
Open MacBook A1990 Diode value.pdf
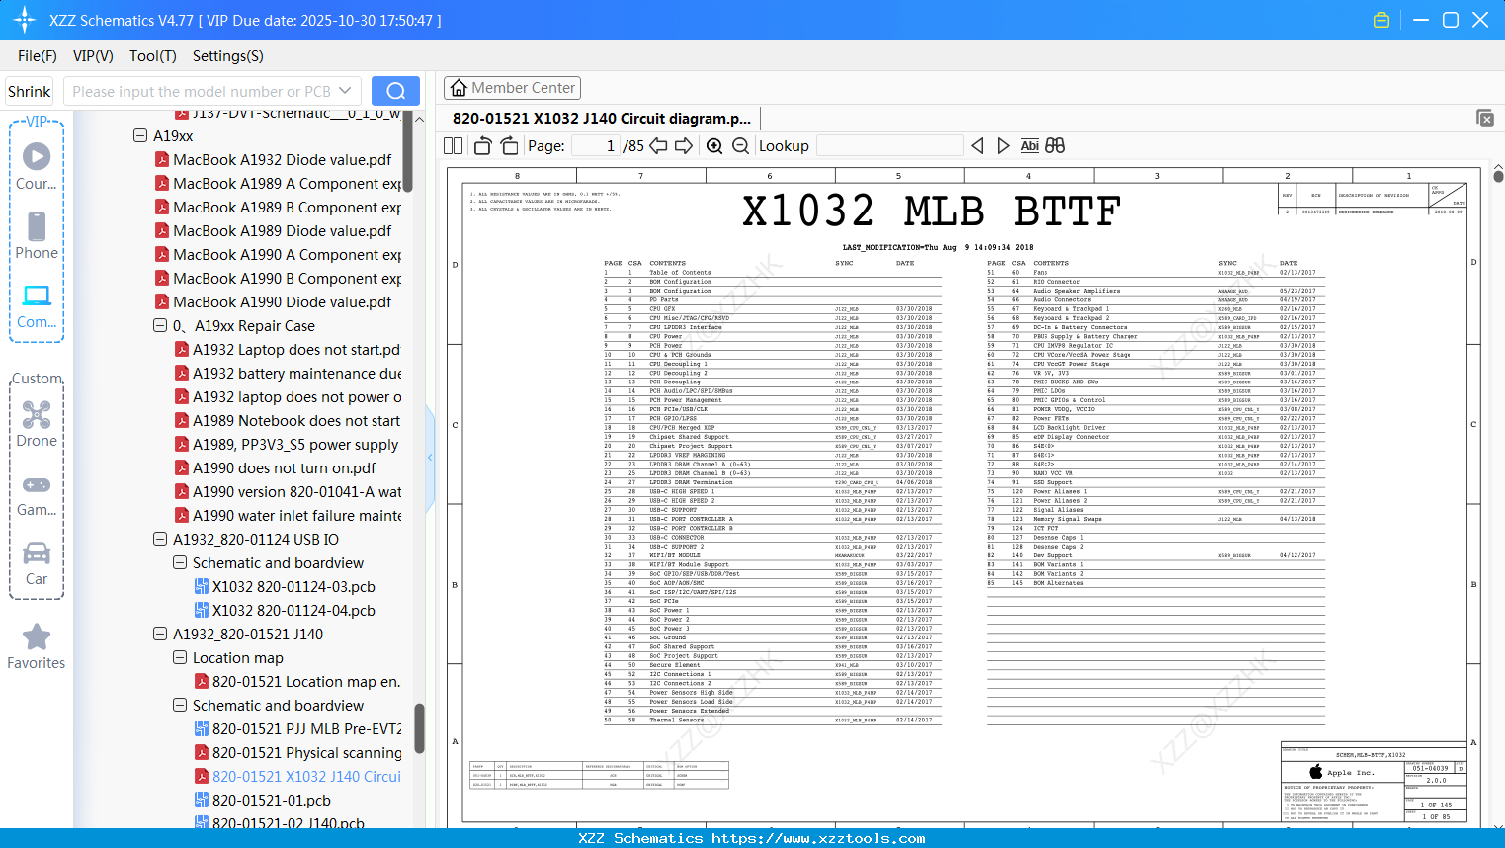coord(273,301)
